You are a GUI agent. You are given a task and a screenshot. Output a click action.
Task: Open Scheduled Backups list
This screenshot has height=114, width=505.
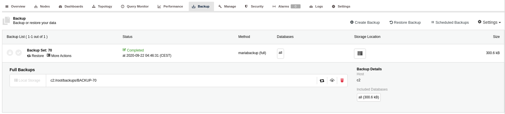coord(450,22)
